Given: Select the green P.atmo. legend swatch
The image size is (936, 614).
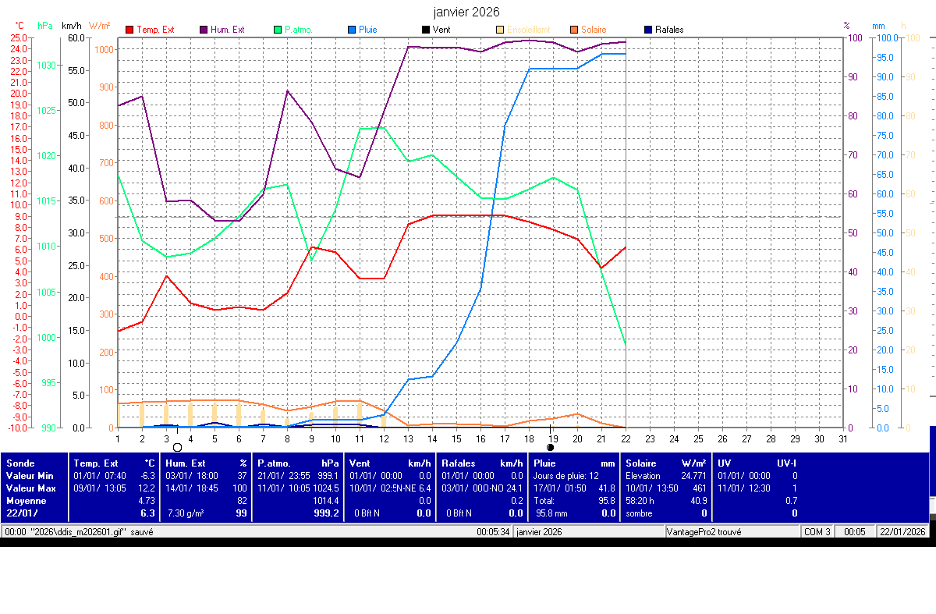Looking at the screenshot, I should pos(277,30).
